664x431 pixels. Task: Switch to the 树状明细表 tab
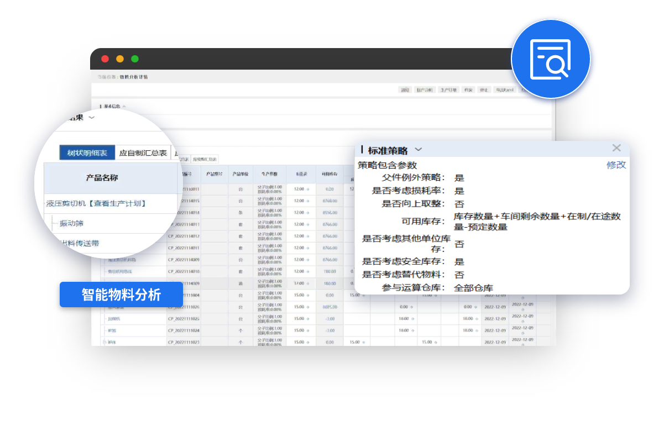pos(87,153)
